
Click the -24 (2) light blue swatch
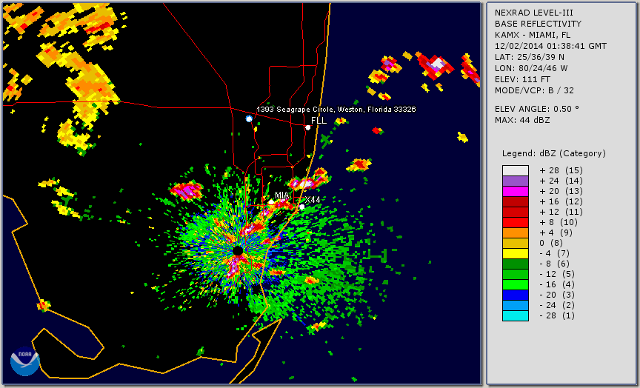[x=516, y=306]
